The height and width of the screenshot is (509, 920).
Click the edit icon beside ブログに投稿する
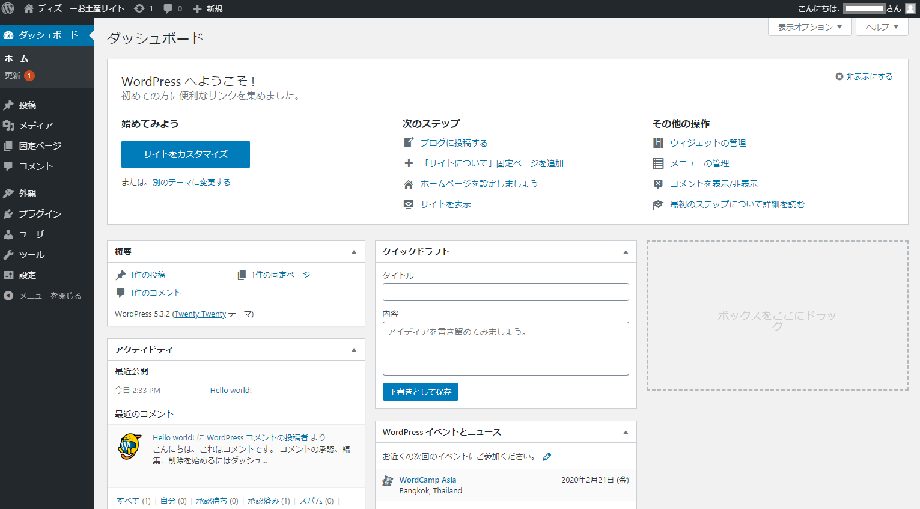409,142
